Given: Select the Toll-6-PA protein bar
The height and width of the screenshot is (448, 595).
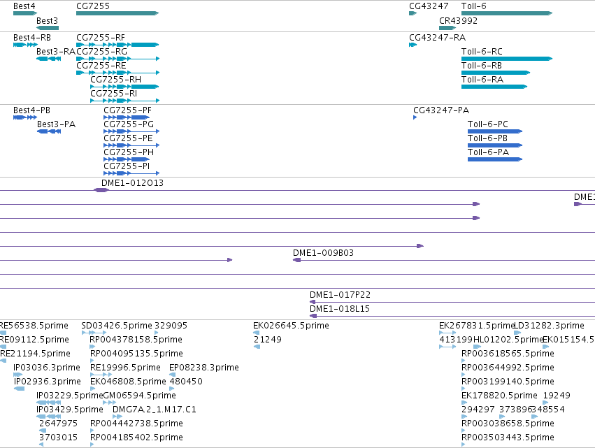Looking at the screenshot, I should (x=495, y=160).
